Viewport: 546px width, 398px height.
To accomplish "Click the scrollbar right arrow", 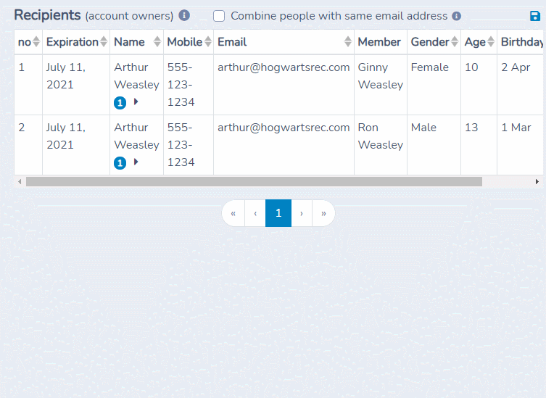I will click(x=537, y=181).
